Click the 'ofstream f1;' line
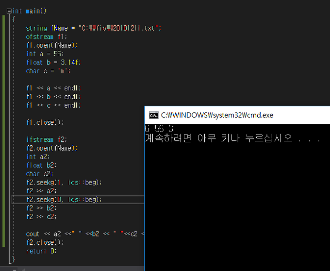The width and height of the screenshot is (330, 271). tap(47, 36)
